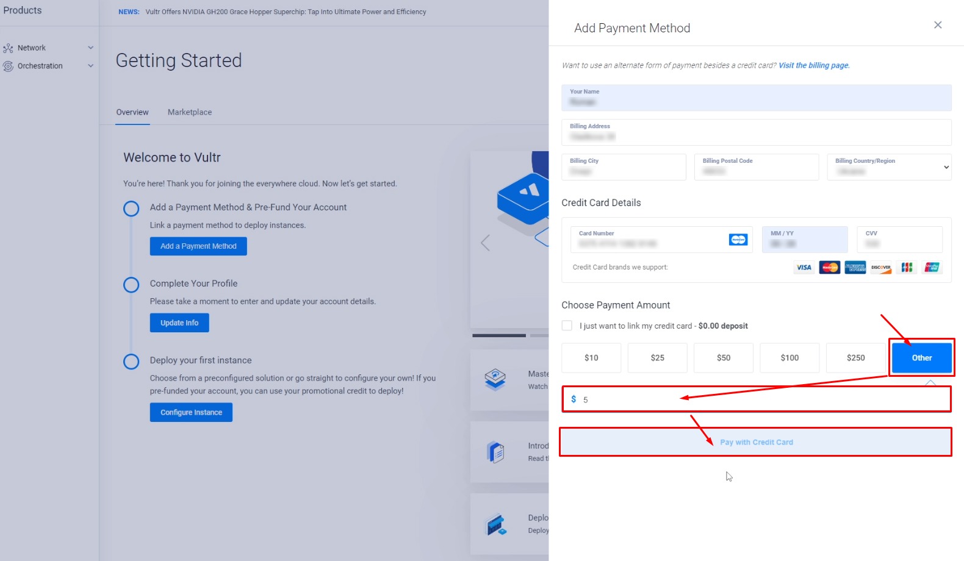Focus the Card Number field
The image size is (964, 561).
[x=661, y=240]
